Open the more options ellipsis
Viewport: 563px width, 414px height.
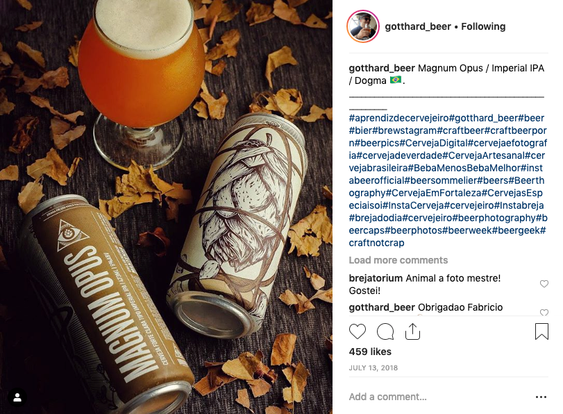(x=541, y=397)
